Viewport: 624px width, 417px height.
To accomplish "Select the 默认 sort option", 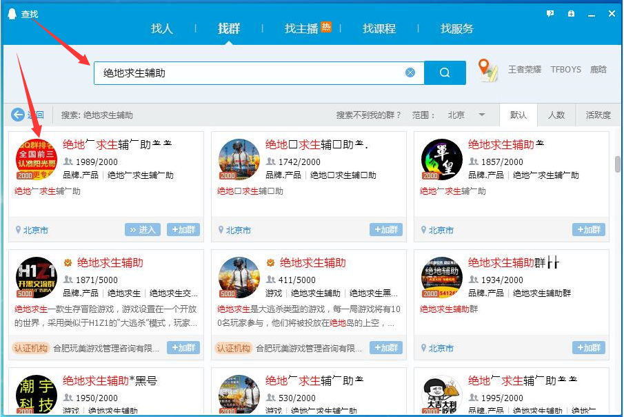I will [519, 115].
